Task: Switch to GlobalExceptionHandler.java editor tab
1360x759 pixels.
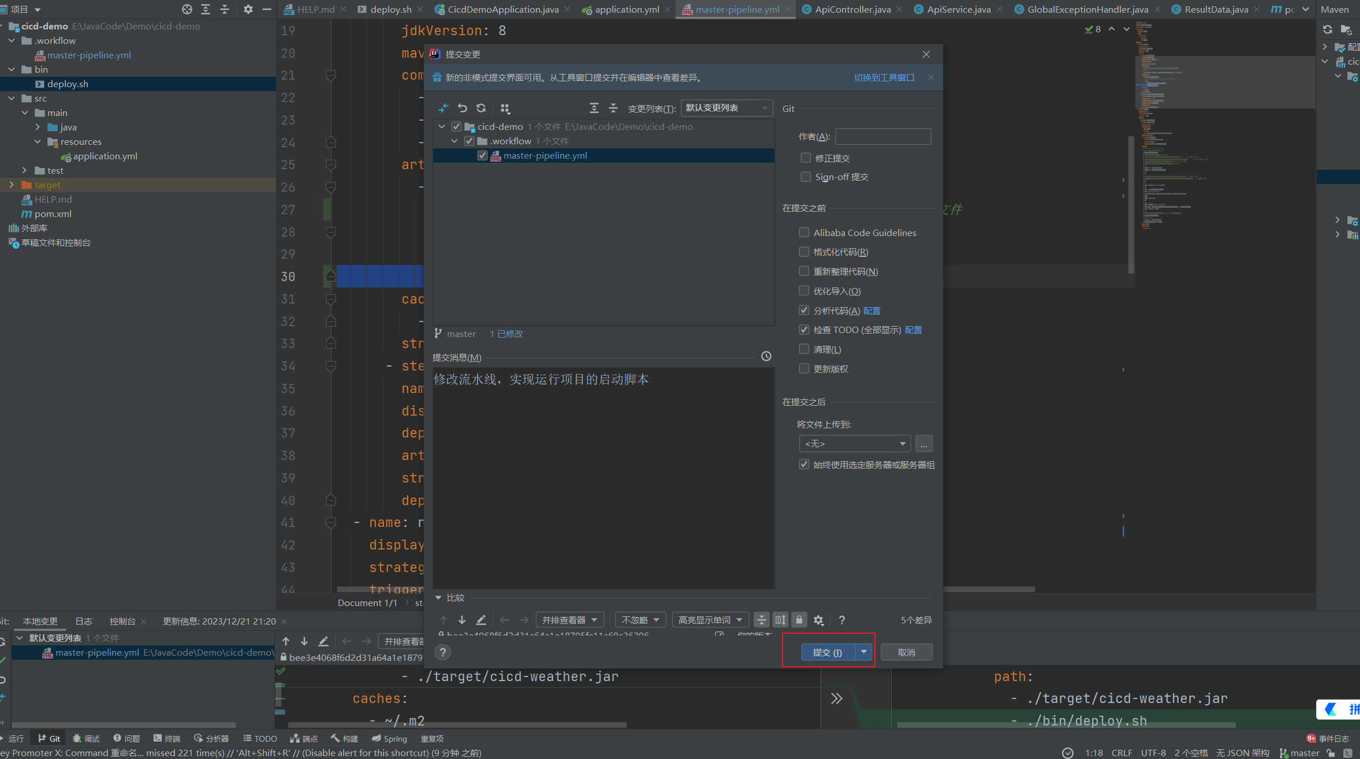Action: pyautogui.click(x=1087, y=9)
